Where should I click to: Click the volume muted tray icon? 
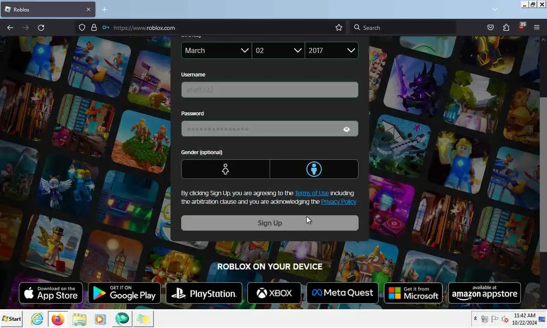505,319
